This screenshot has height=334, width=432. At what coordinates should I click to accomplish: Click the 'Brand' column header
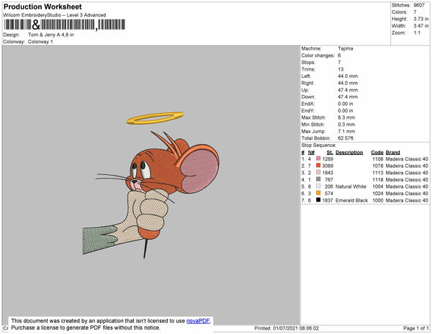(393, 153)
